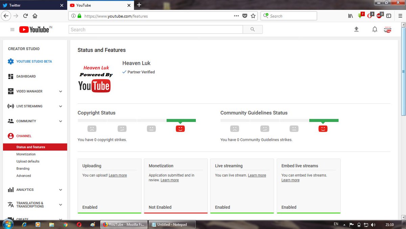Screen dimensions: 406x229
Task: Close the Twitter tab
Action: coord(62,5)
